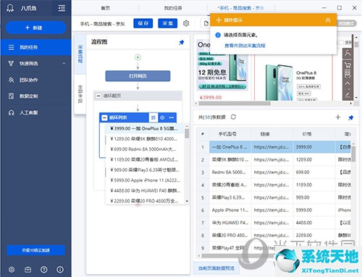Click the back-to-top arrow in the JD side toolbar

point(348,83)
